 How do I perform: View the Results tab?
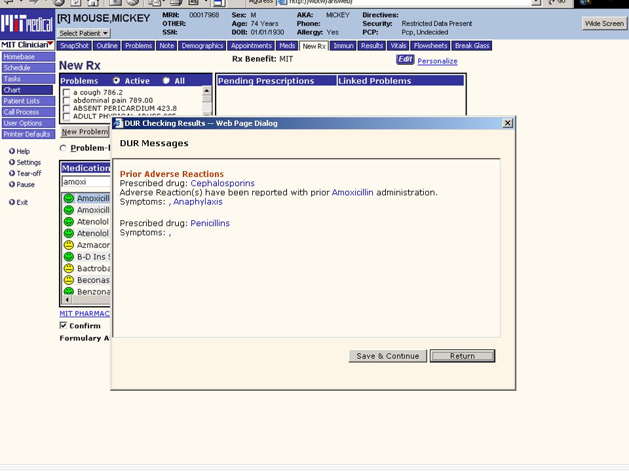tap(372, 46)
